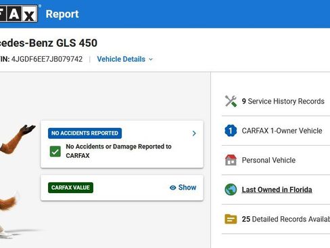Click Personal Vehicle text
330x248 pixels.
pos(268,160)
